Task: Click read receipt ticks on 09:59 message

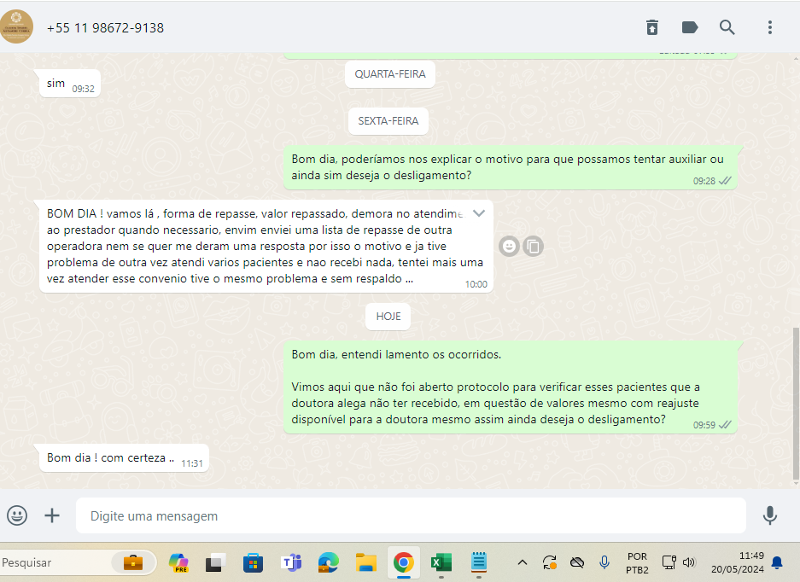Action: 725,424
